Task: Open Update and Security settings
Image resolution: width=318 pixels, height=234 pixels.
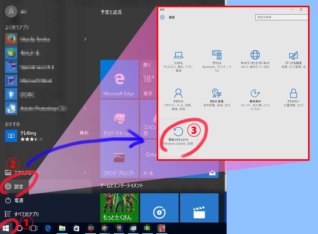Action: click(179, 136)
